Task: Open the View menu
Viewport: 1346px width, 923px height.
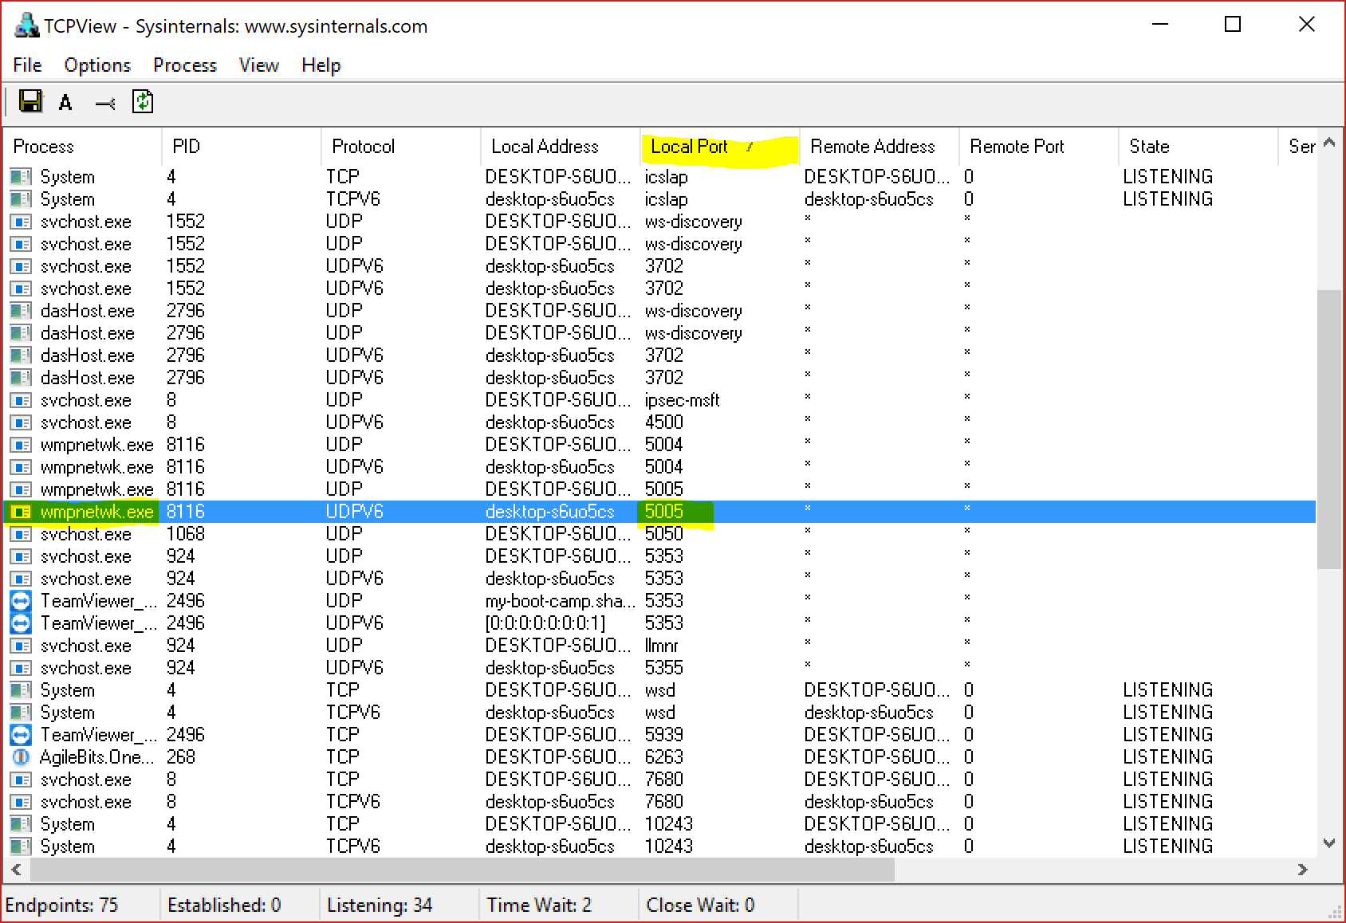Action: tap(259, 65)
